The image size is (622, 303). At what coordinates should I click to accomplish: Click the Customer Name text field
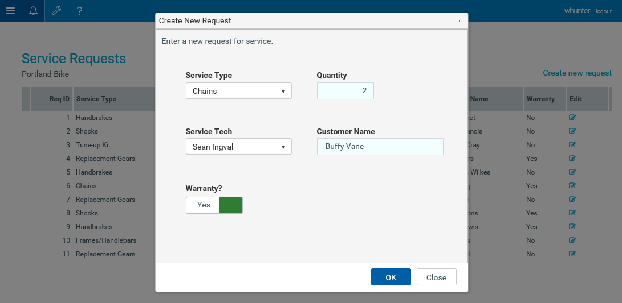(380, 147)
